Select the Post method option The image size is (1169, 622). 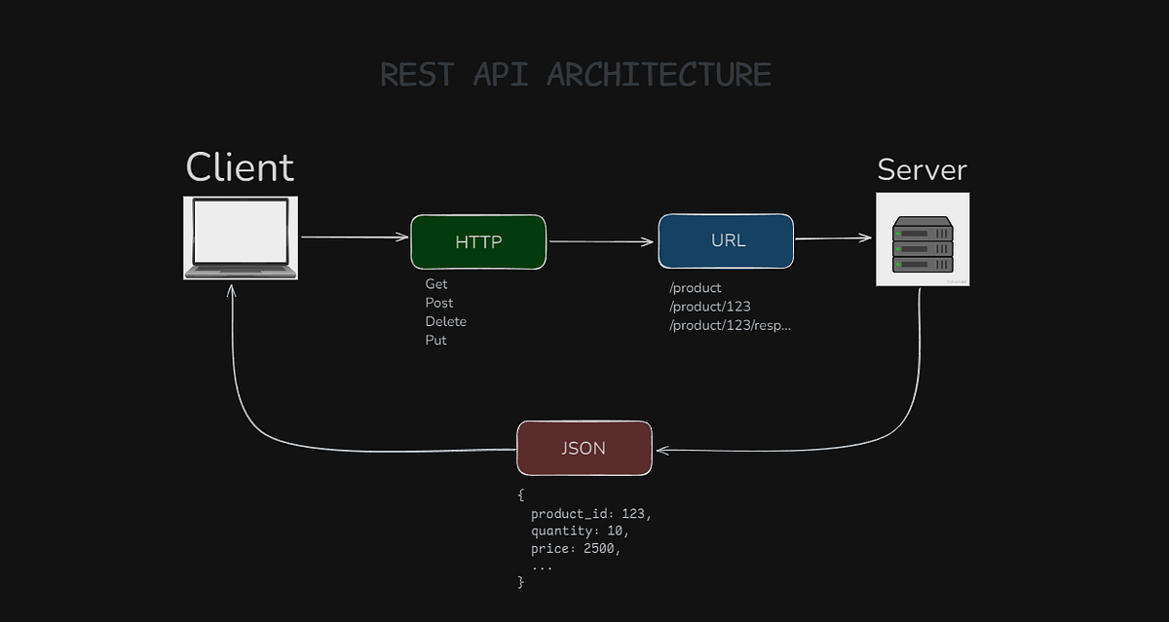pyautogui.click(x=439, y=303)
